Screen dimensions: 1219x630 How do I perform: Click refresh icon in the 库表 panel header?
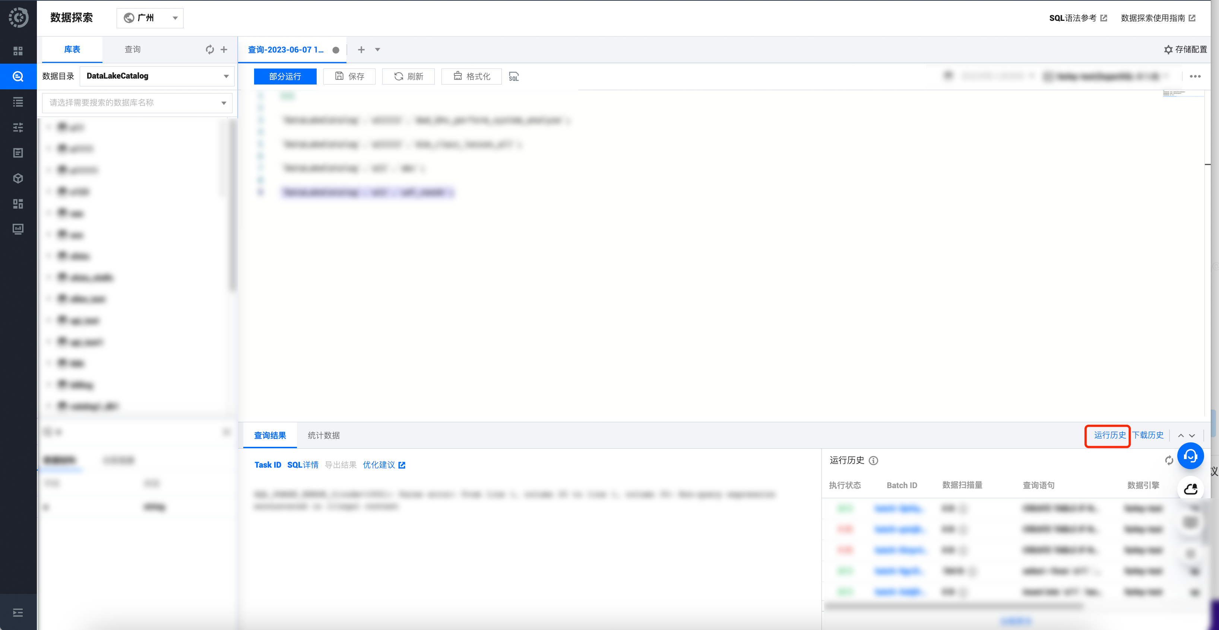[x=210, y=50]
